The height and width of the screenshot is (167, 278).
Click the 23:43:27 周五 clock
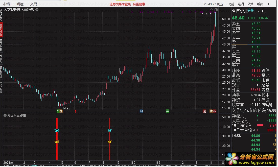point(214,4)
